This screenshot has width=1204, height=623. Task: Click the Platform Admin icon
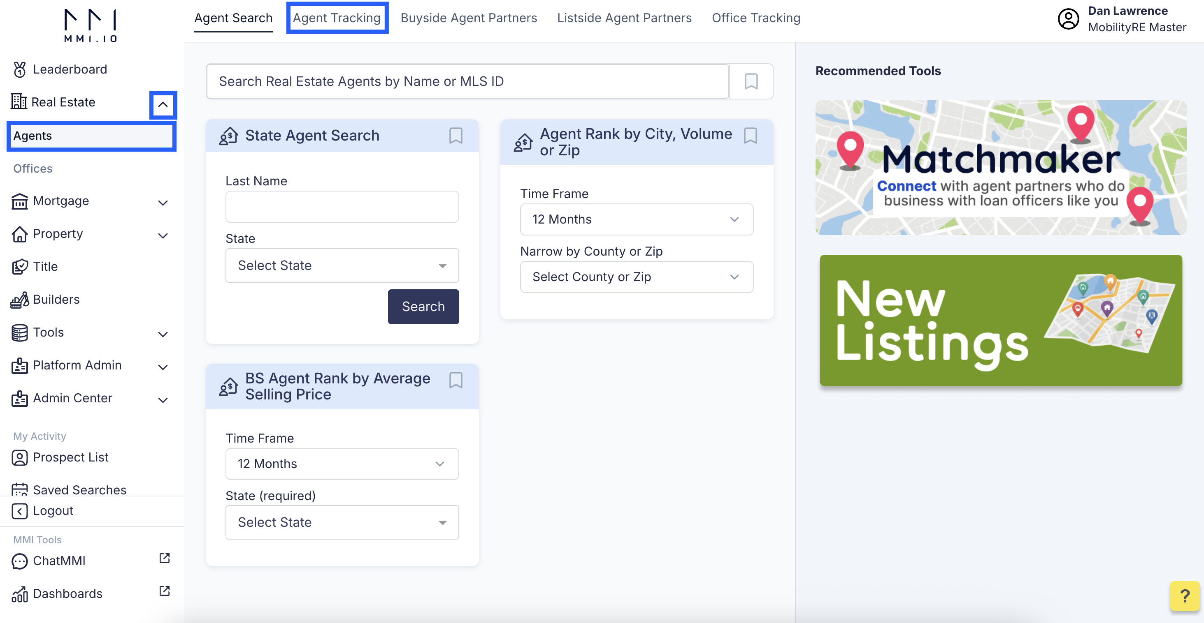(19, 365)
